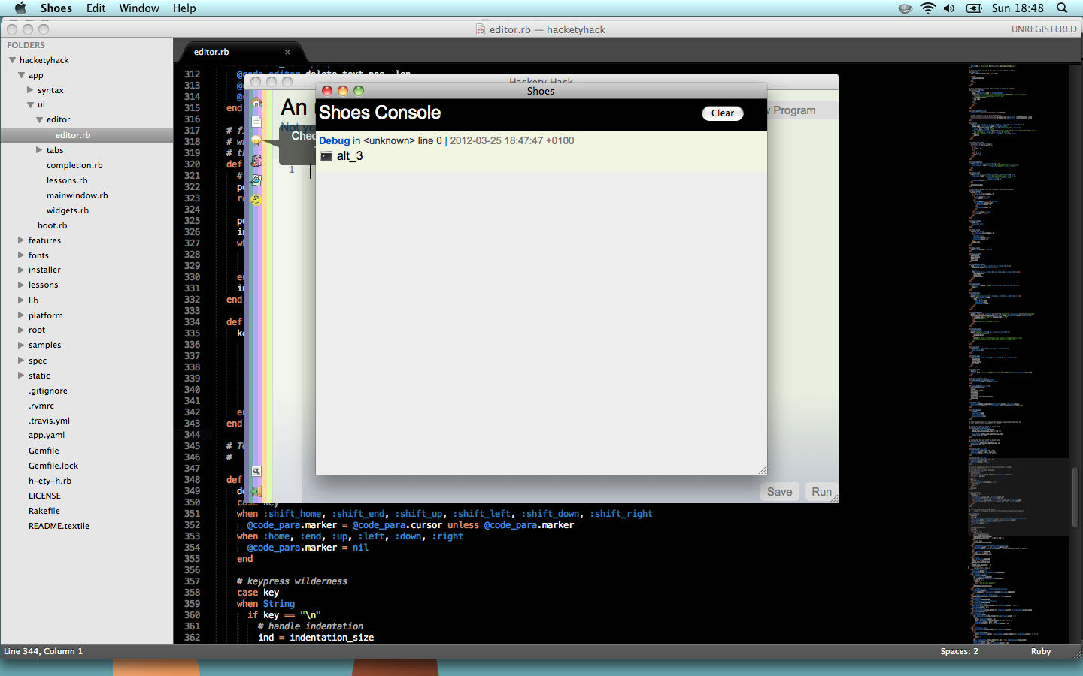Expand the platform folder
This screenshot has height=676, width=1083.
point(21,315)
